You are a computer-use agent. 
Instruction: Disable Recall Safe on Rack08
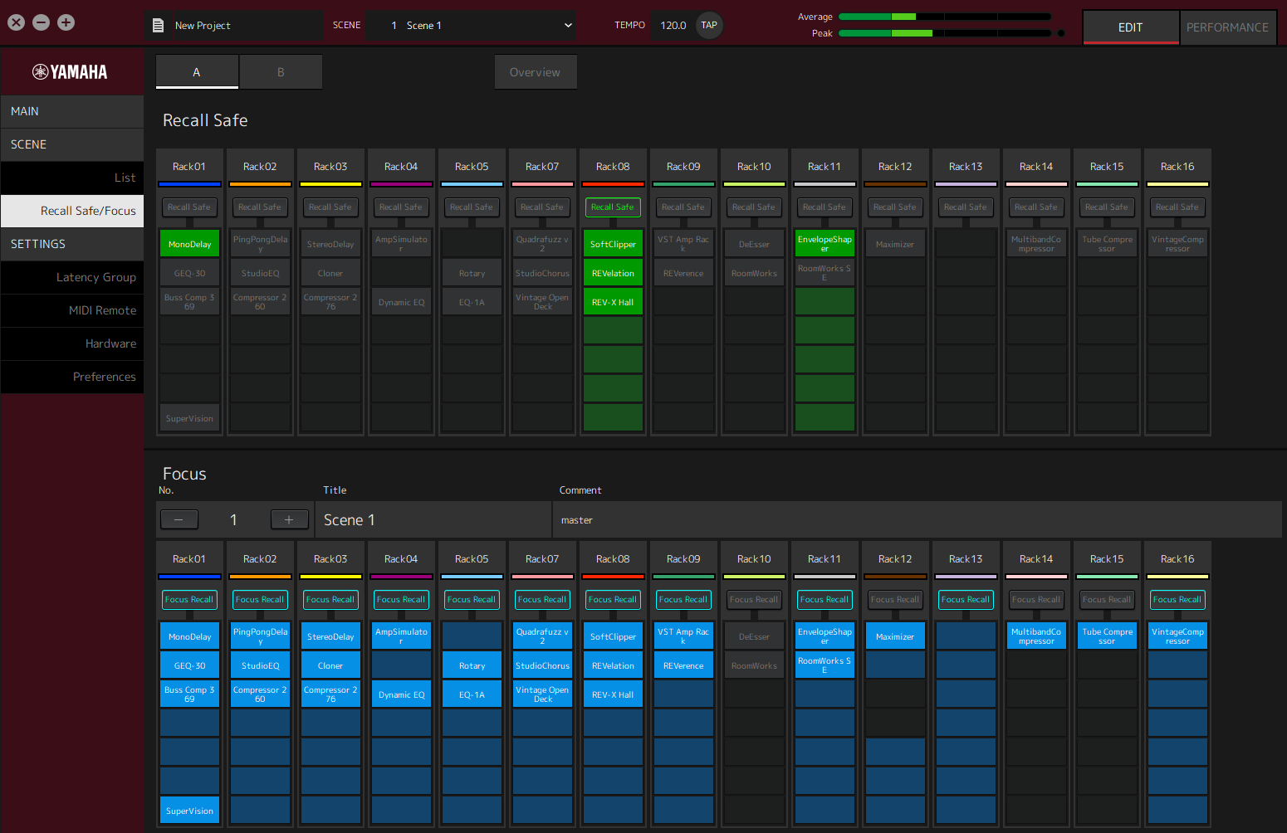pos(613,207)
